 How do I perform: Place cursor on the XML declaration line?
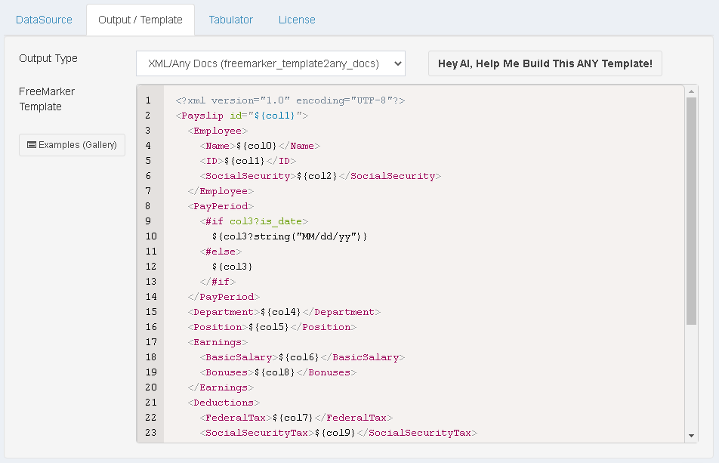click(290, 100)
